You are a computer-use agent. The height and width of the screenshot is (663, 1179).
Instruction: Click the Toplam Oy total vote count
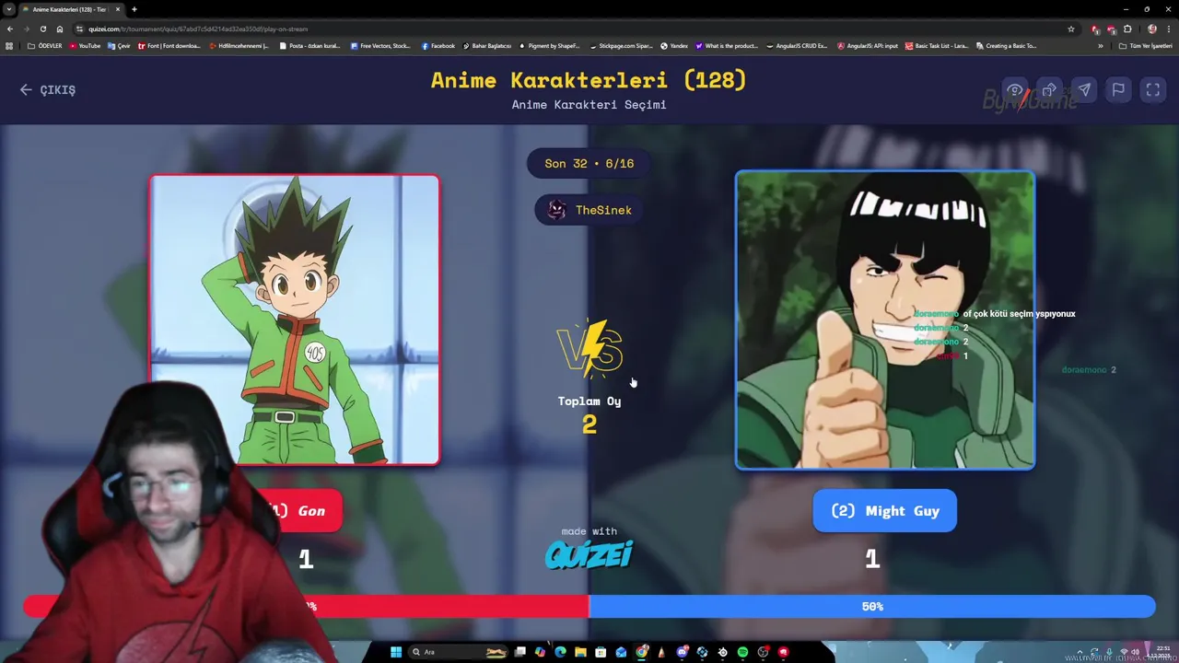(x=589, y=414)
